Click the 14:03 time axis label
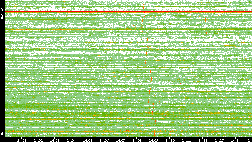 [55, 140]
